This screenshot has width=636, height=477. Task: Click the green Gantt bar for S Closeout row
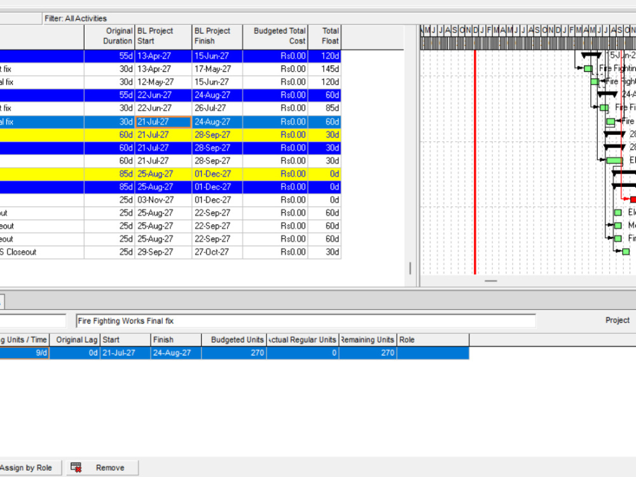pyautogui.click(x=626, y=251)
